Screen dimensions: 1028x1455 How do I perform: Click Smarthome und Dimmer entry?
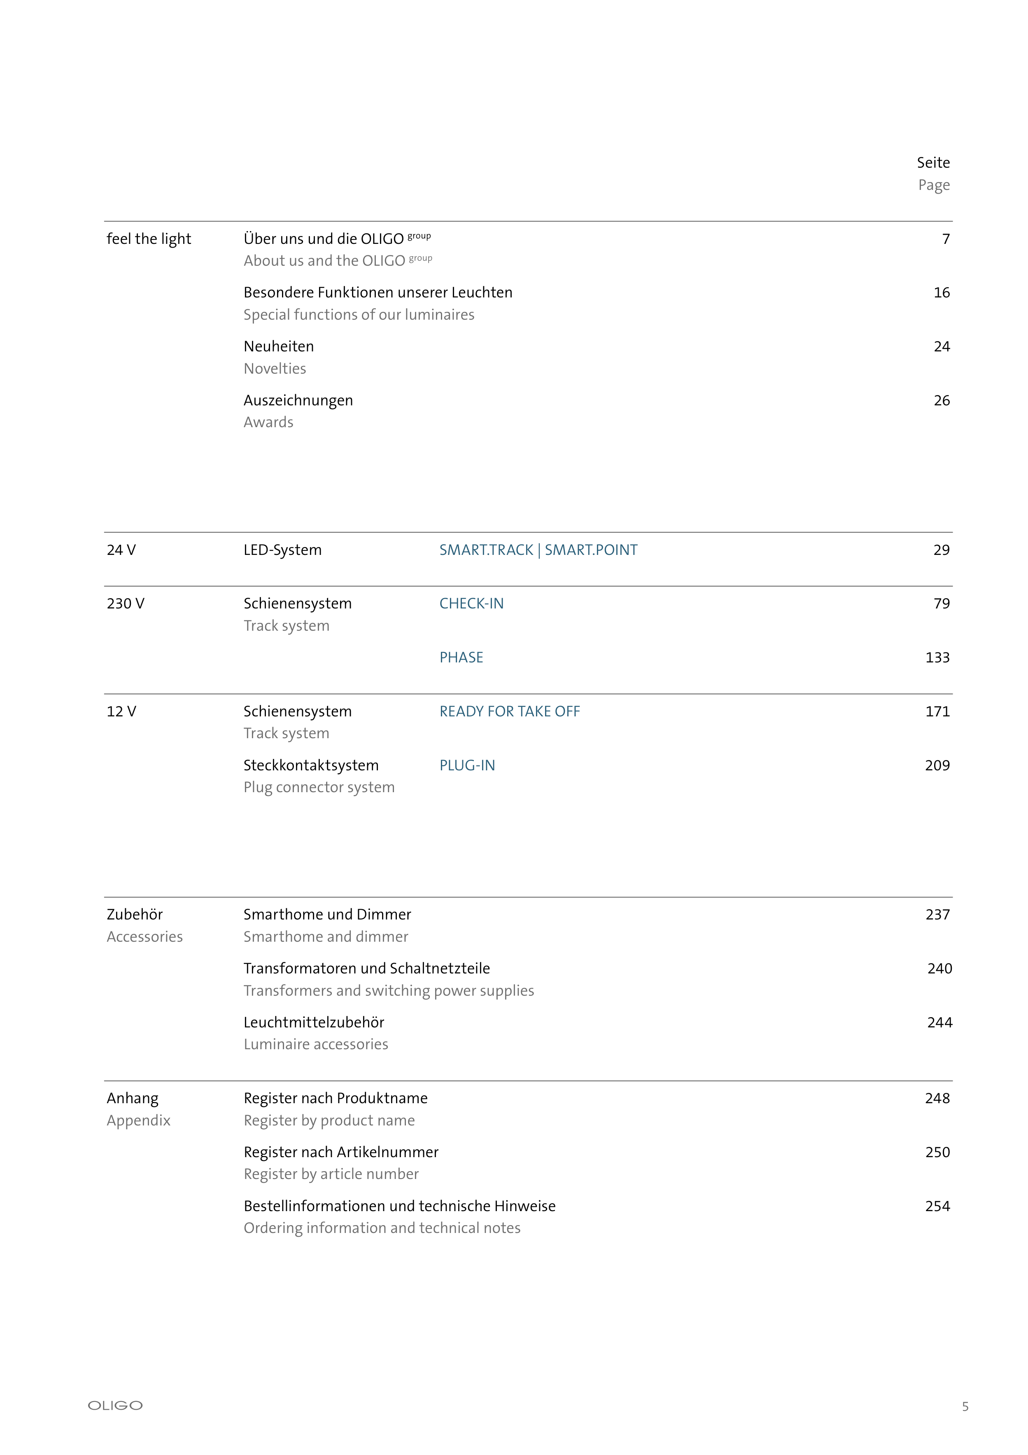coord(327,915)
